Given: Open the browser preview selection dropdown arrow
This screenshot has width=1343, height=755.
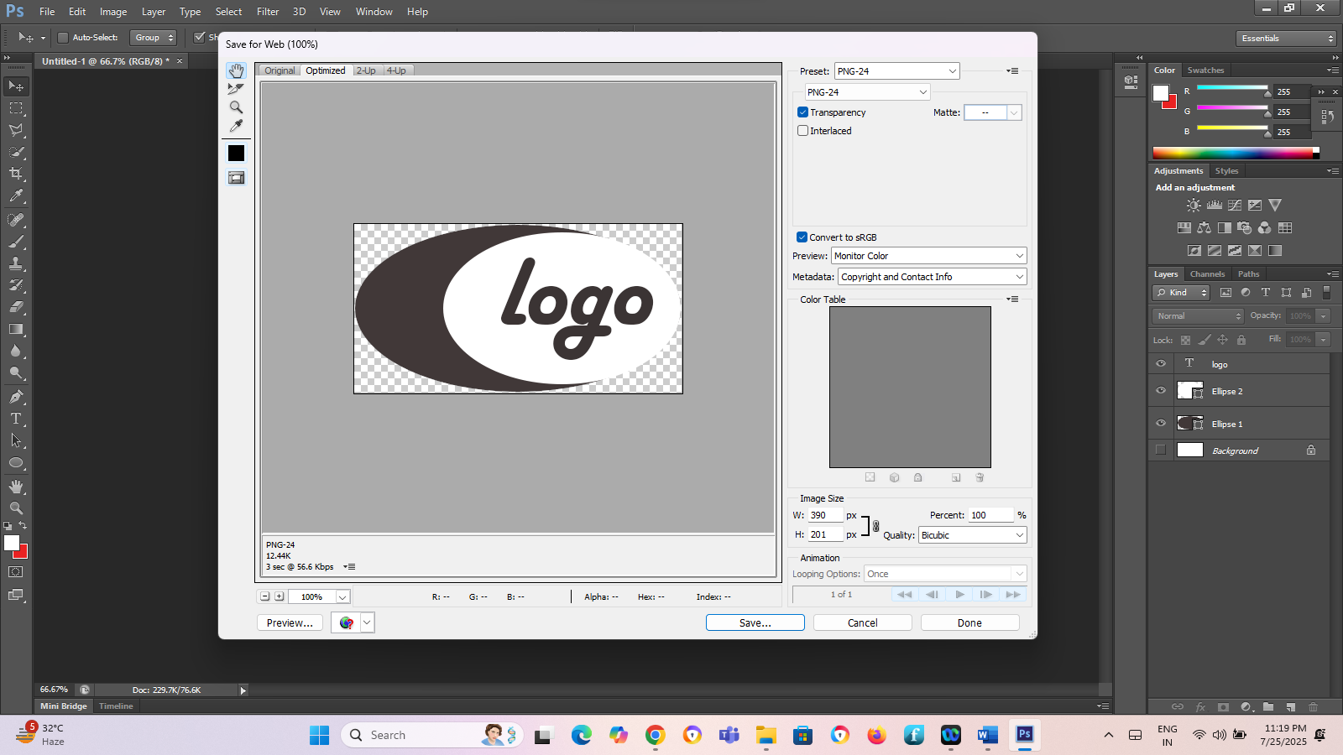Looking at the screenshot, I should coord(367,622).
